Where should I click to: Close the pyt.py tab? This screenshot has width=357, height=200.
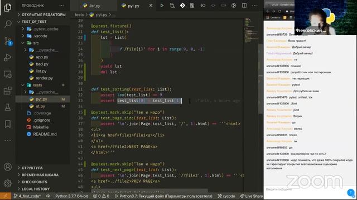[x=151, y=6]
